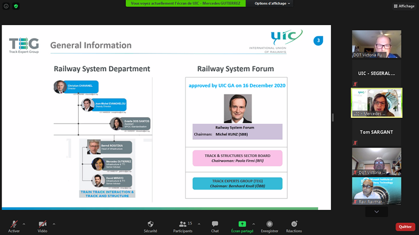Expand video options arrow beside Vidéo

point(54,224)
